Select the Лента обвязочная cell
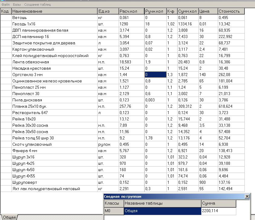Viewport: 255px width, 220px height. click(54, 62)
